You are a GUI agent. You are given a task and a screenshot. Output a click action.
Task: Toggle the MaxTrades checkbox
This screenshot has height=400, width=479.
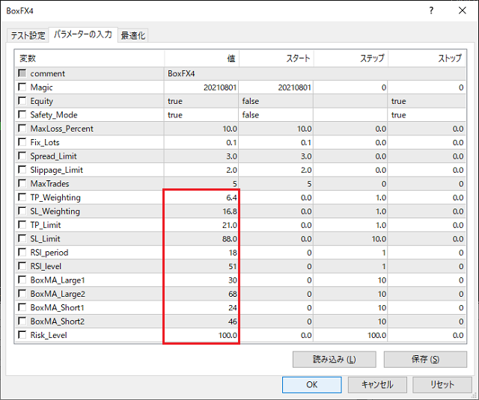(22, 183)
